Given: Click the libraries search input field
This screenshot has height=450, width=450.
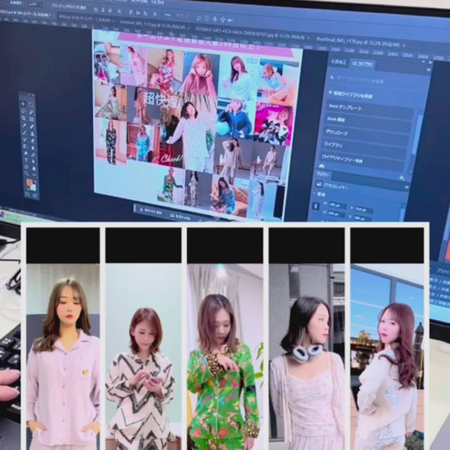Looking at the screenshot, I should (379, 80).
